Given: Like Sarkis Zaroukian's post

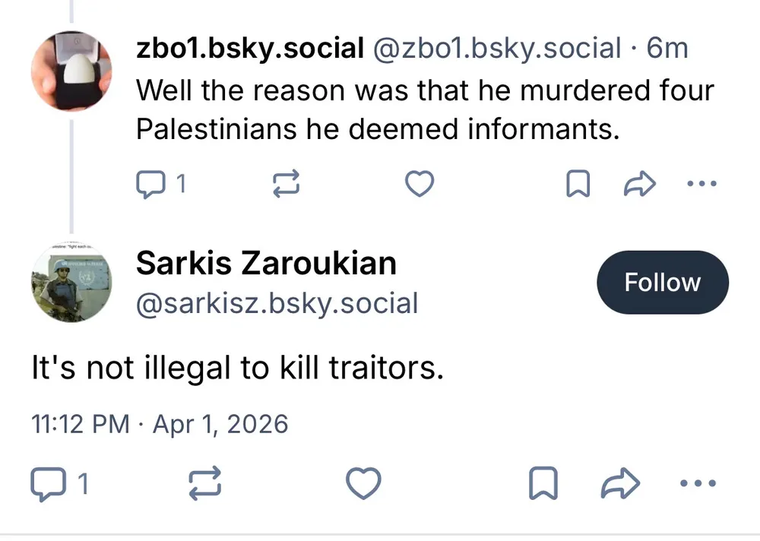Looking at the screenshot, I should [363, 483].
